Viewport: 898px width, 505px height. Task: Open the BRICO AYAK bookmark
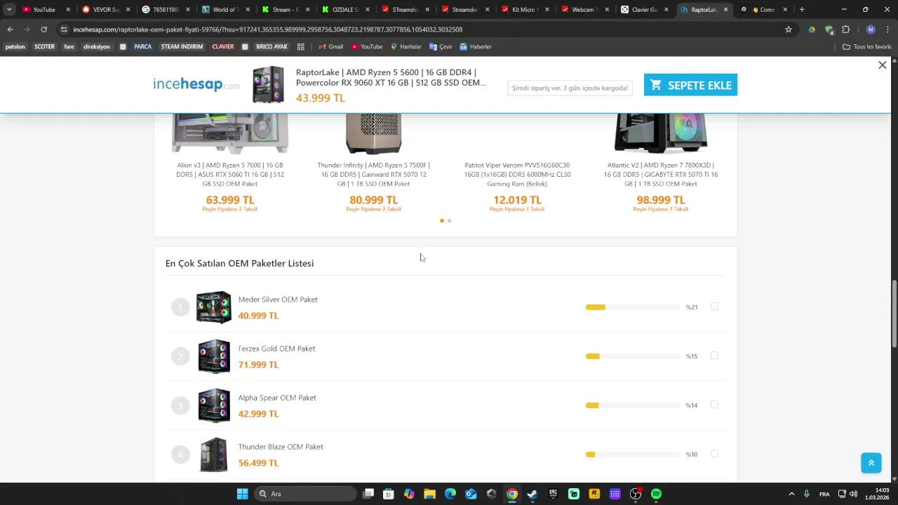(271, 47)
